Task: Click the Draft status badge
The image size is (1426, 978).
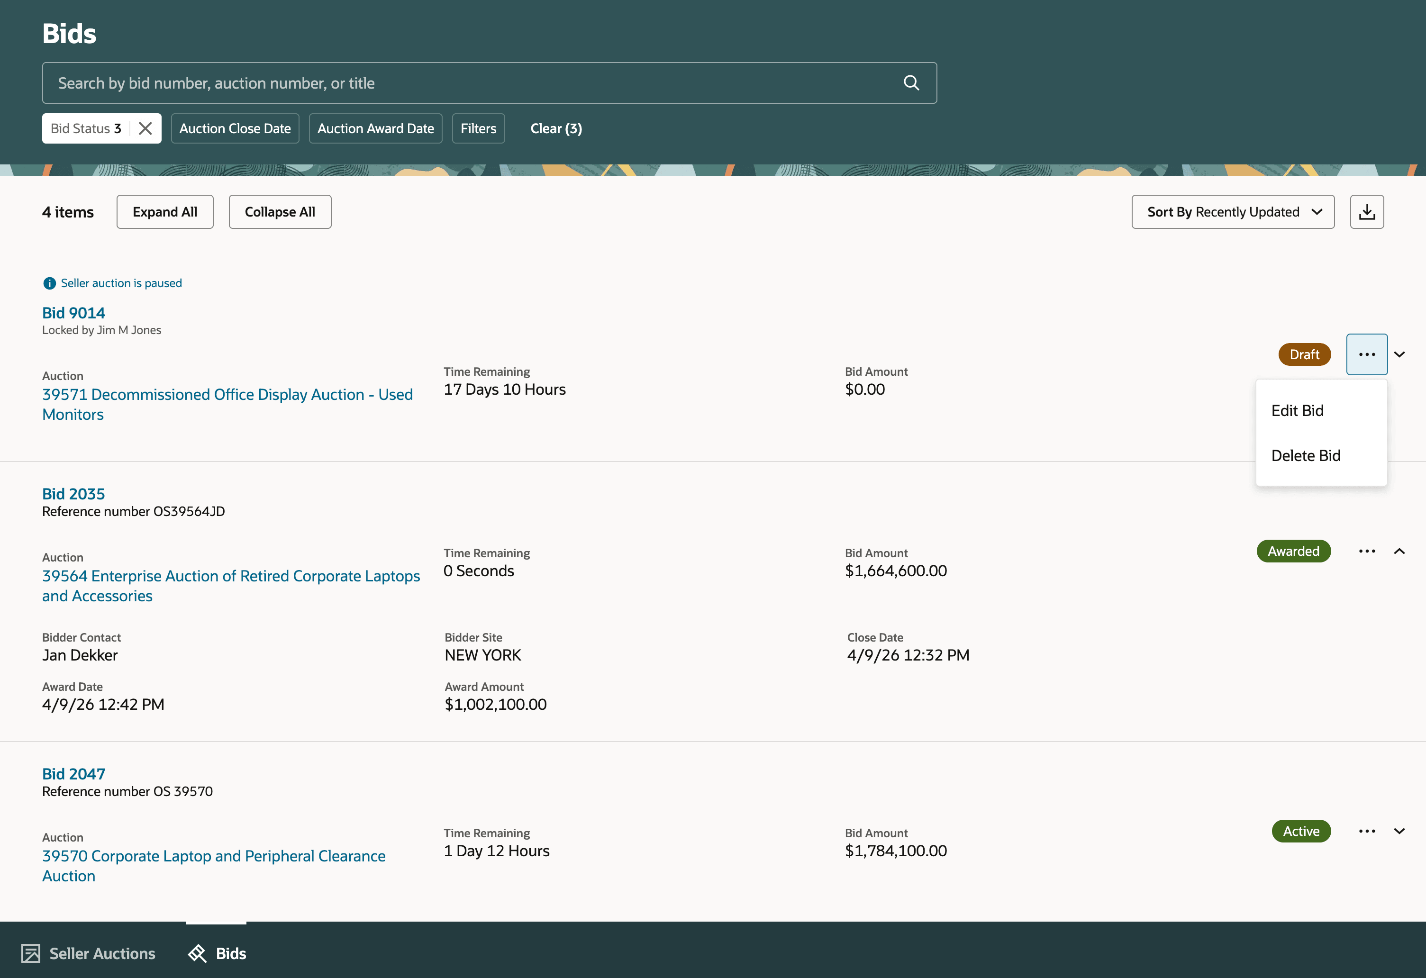Action: (x=1305, y=354)
